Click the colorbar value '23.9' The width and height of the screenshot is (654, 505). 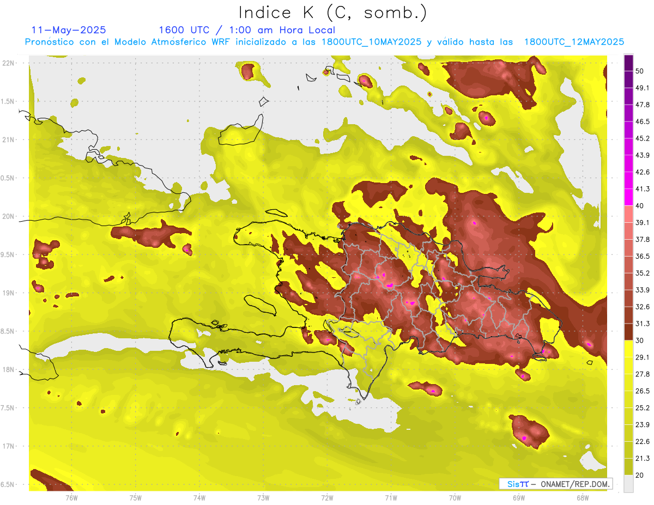tap(643, 425)
